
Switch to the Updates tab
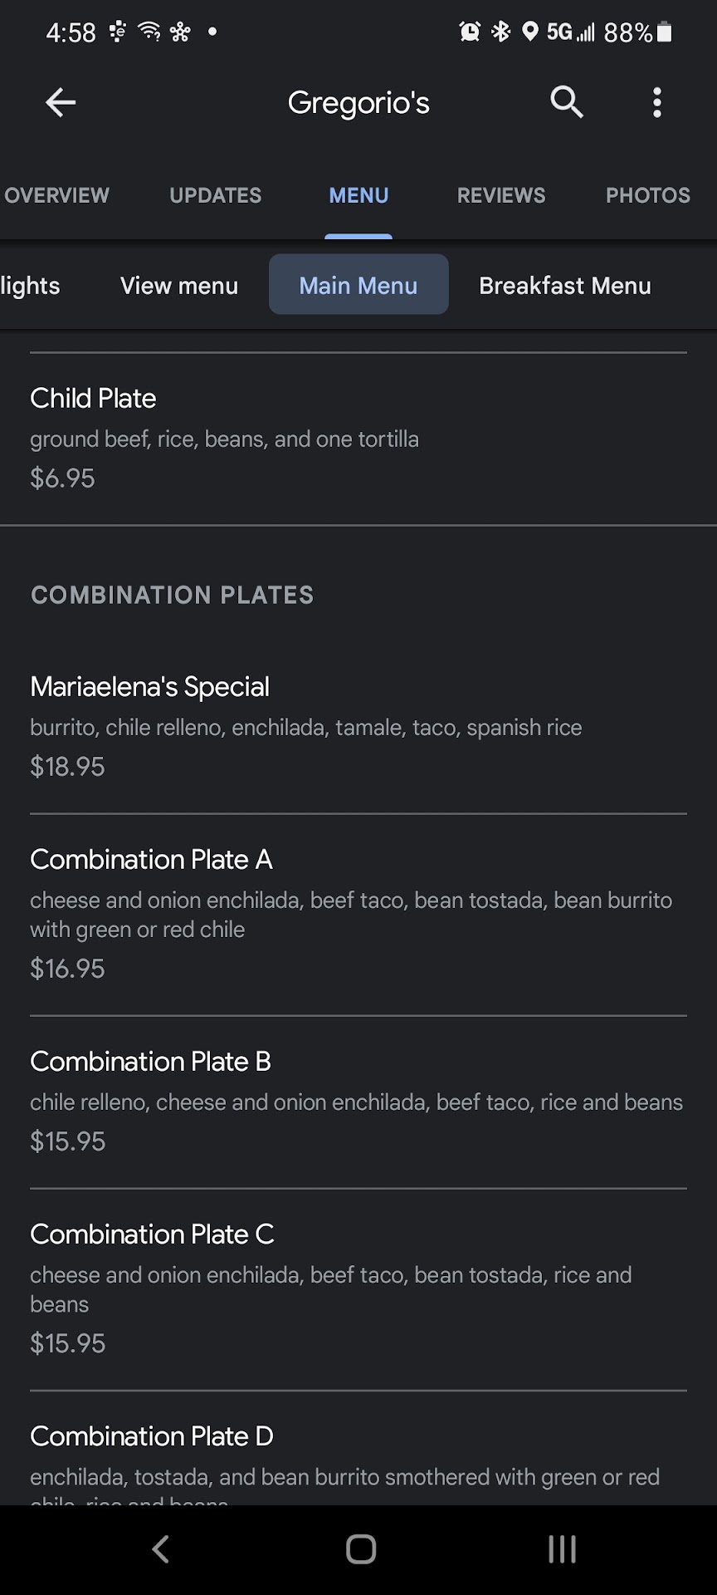click(x=215, y=195)
